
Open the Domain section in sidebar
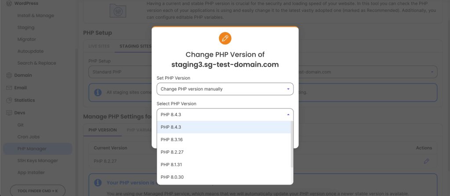click(x=23, y=75)
